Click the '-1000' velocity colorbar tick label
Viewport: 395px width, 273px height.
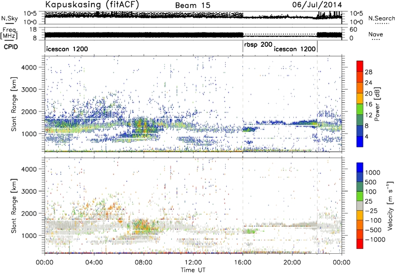(375, 239)
